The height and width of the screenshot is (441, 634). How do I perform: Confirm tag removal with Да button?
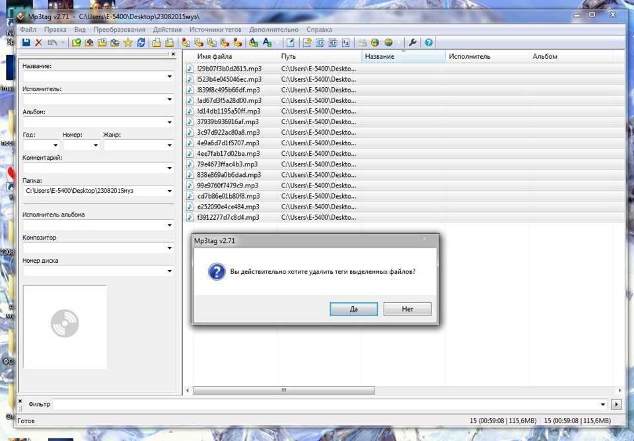click(354, 309)
